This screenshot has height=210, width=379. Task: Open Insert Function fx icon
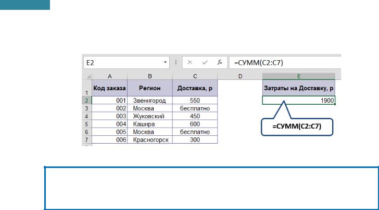(x=220, y=63)
